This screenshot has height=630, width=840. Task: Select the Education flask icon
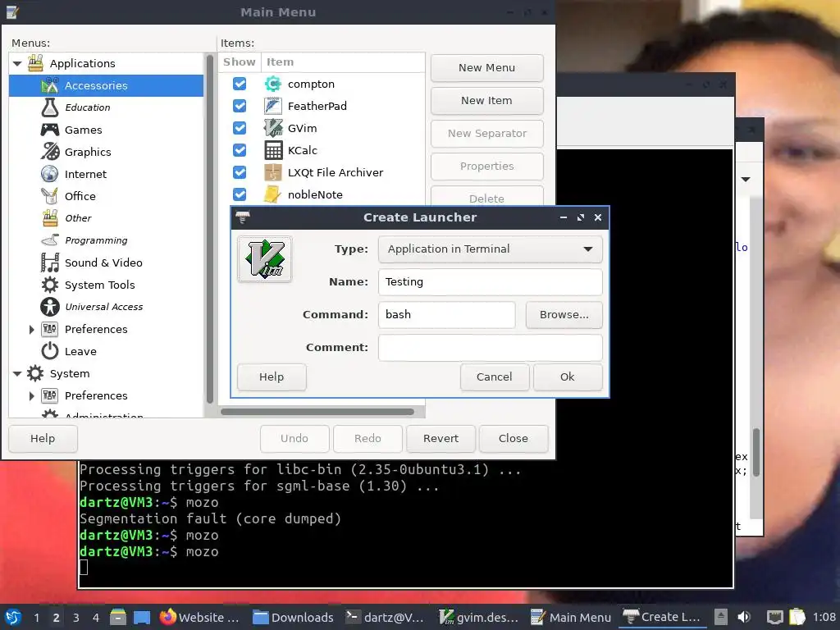(50, 107)
